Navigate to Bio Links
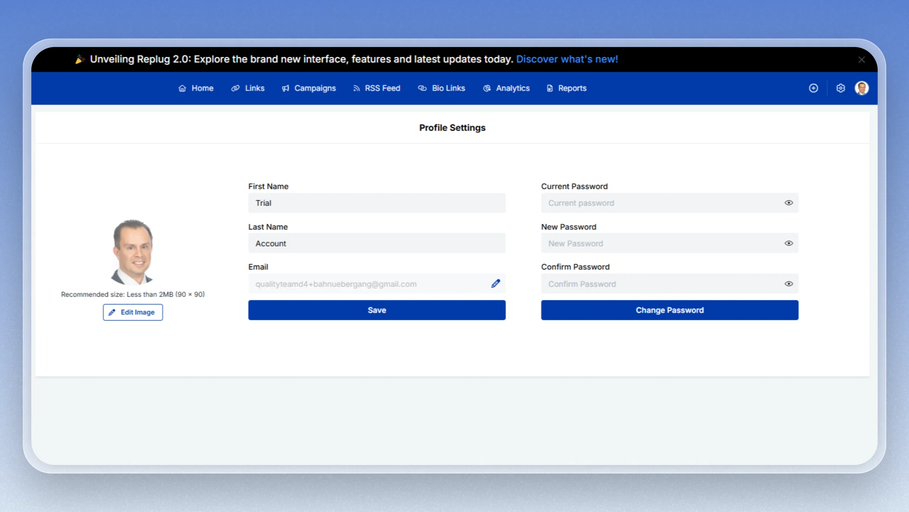The image size is (909, 512). [441, 88]
